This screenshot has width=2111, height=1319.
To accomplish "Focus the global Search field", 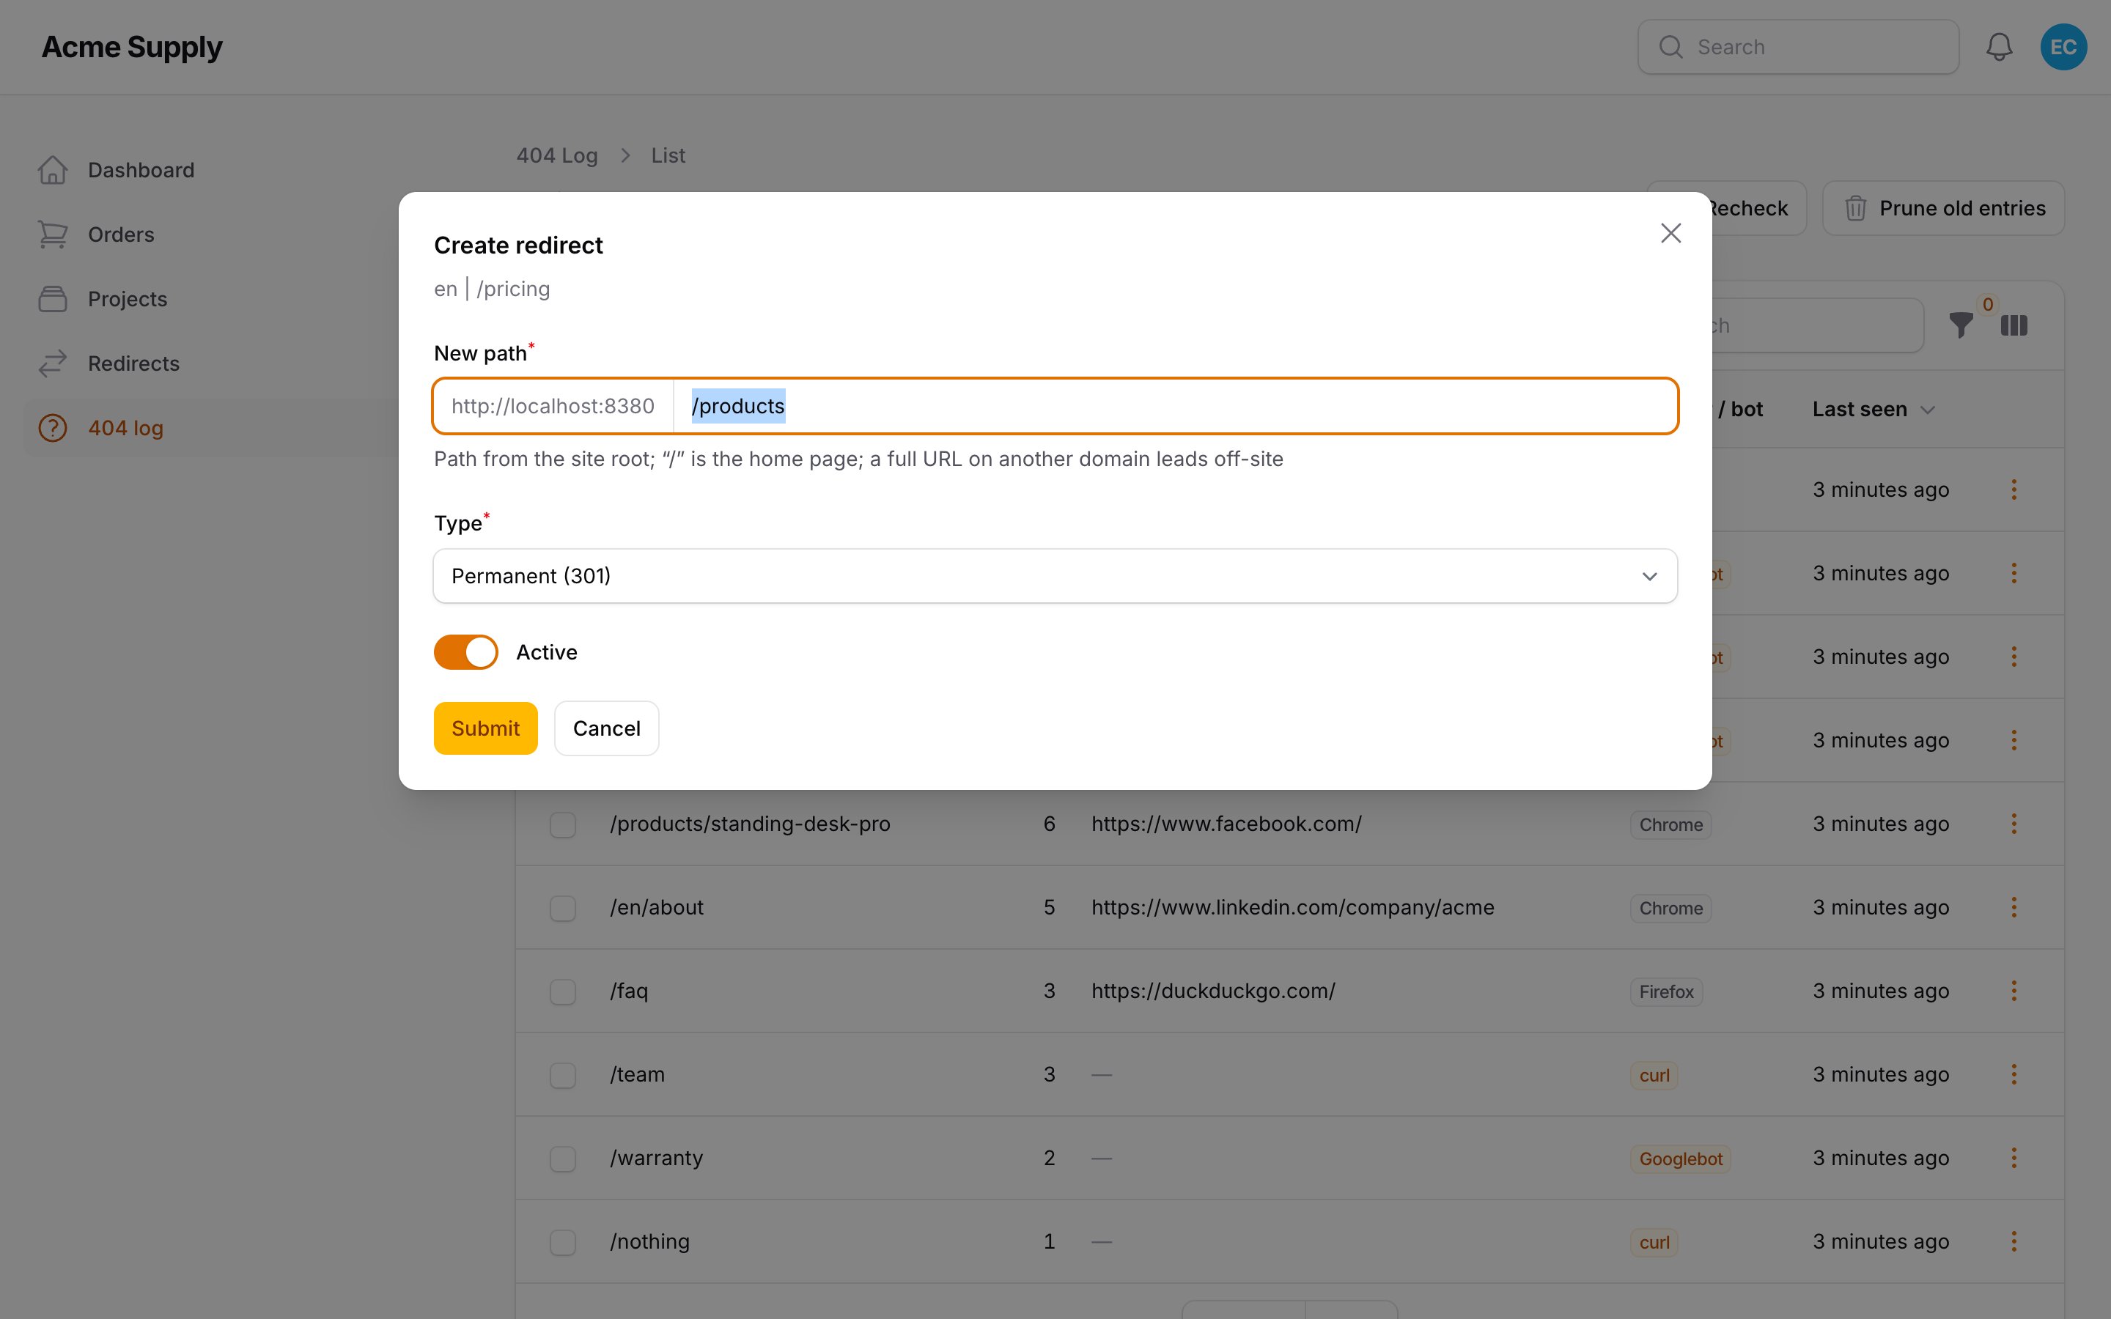I will [1798, 47].
